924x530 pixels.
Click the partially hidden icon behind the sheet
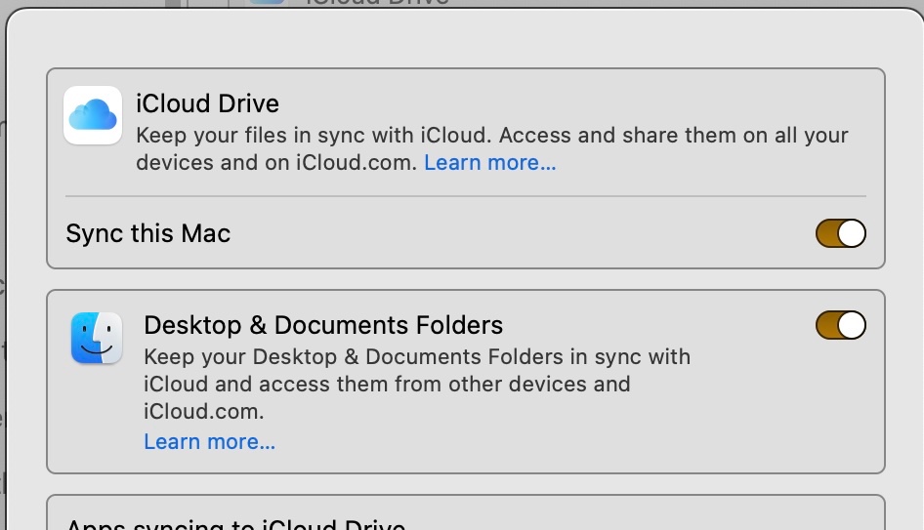(266, 3)
